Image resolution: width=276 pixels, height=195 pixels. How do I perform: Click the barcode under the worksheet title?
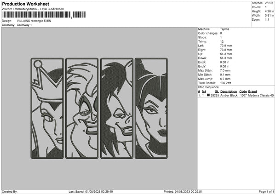(44, 15)
